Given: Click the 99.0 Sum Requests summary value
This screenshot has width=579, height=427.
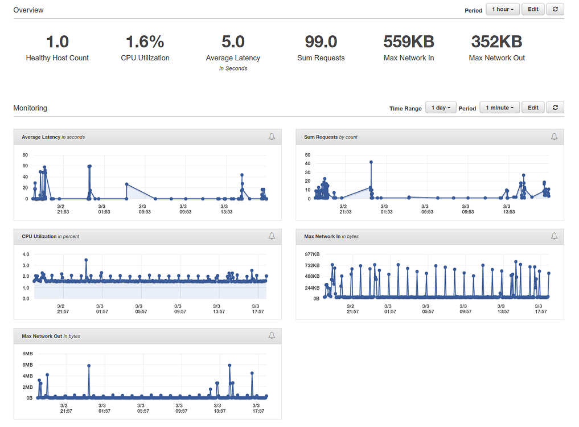Looking at the screenshot, I should [321, 41].
